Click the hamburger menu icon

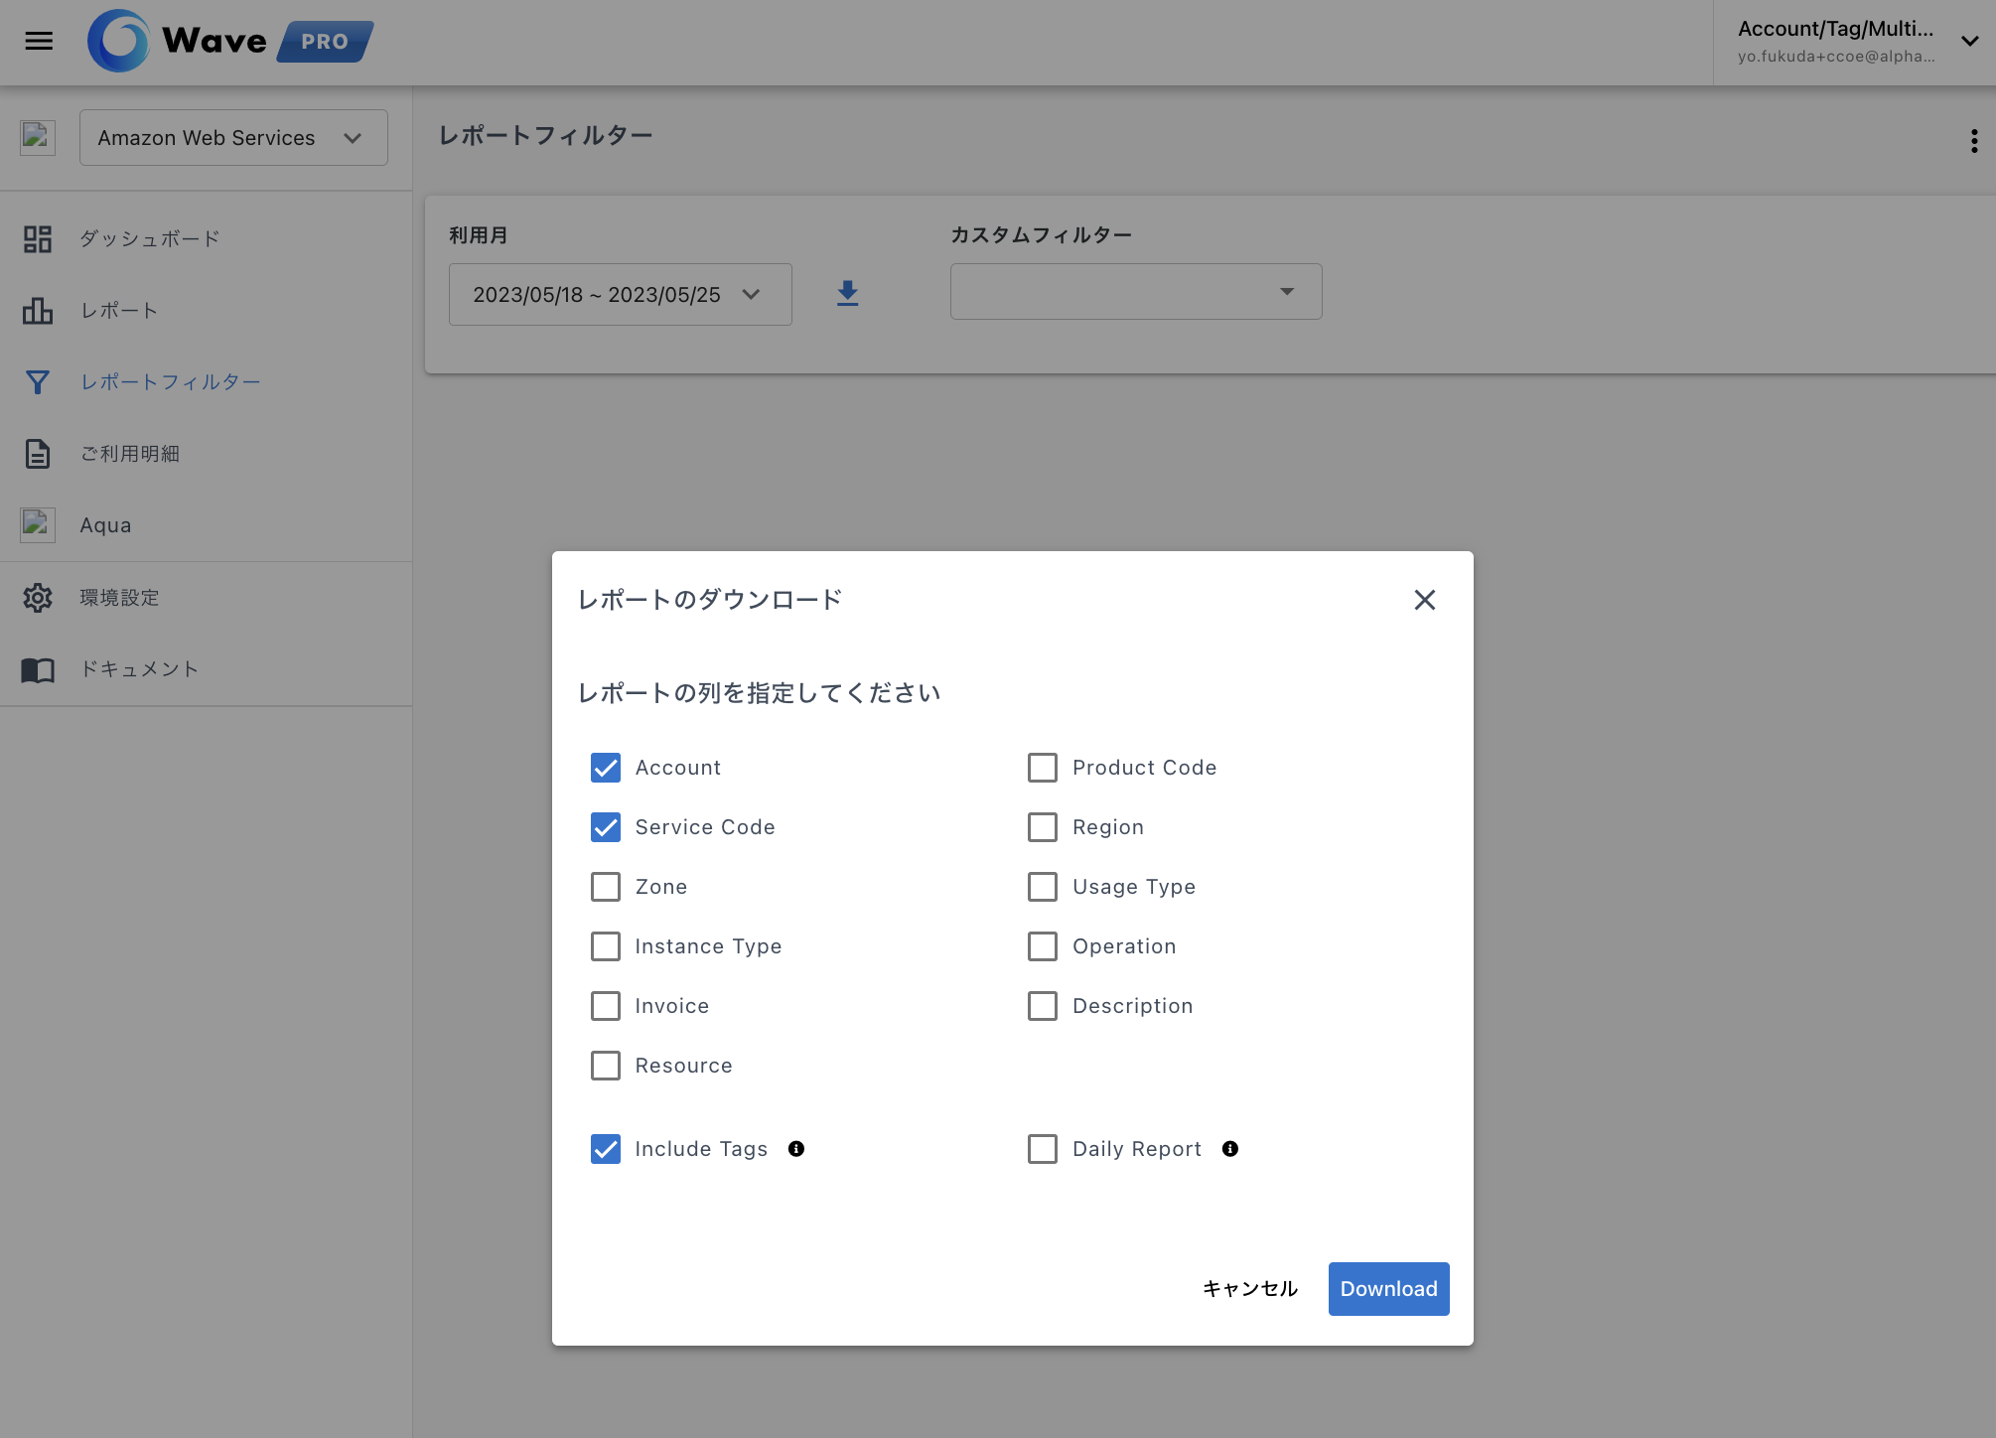pyautogui.click(x=39, y=41)
